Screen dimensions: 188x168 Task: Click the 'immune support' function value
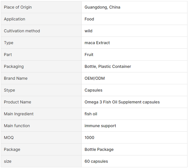[x=100, y=126]
